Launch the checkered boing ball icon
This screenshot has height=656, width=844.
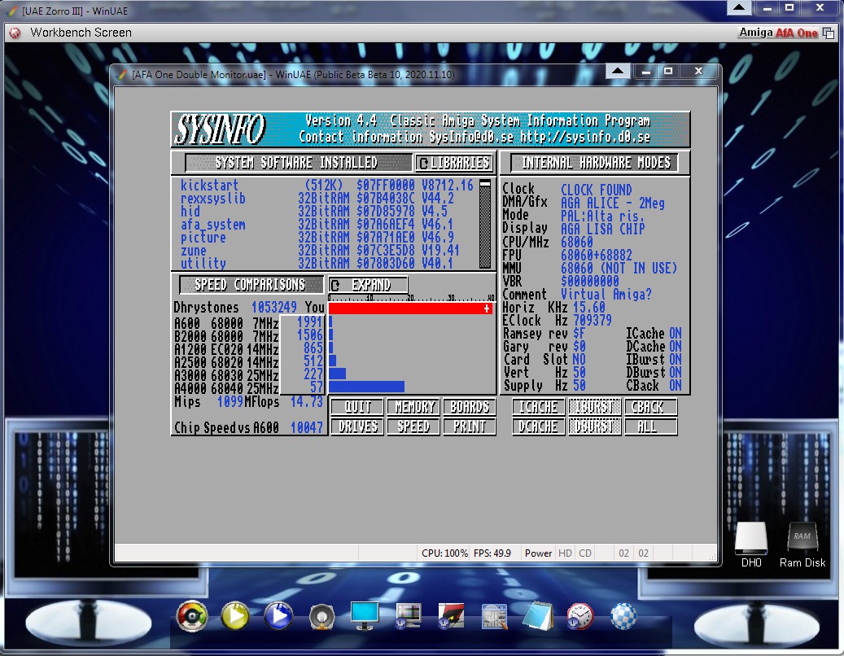pos(623,616)
